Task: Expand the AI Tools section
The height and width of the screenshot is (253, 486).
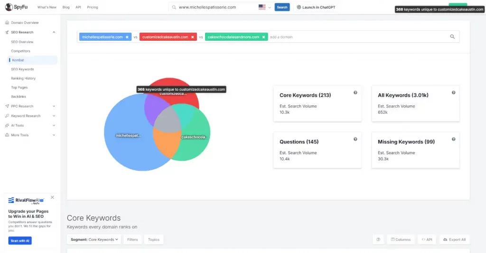Action: [54, 126]
